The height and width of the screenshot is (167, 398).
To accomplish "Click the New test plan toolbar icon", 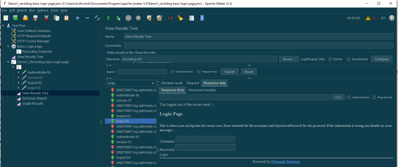I will pos(6,18).
